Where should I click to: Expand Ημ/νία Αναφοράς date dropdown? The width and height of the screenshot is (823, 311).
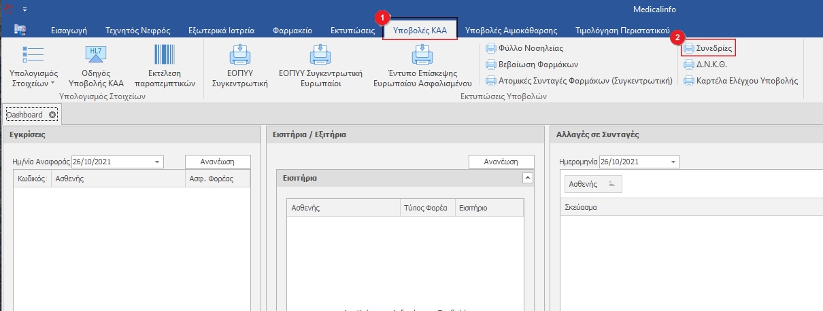tap(158, 162)
